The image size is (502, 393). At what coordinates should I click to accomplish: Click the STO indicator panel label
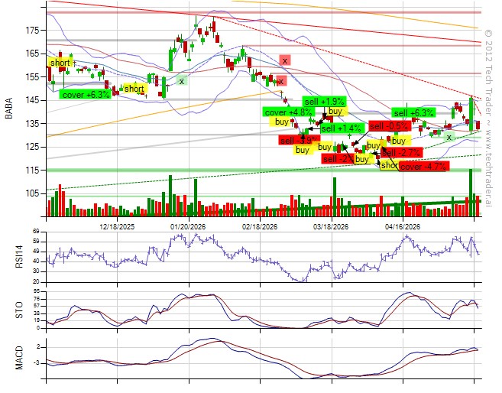click(19, 310)
